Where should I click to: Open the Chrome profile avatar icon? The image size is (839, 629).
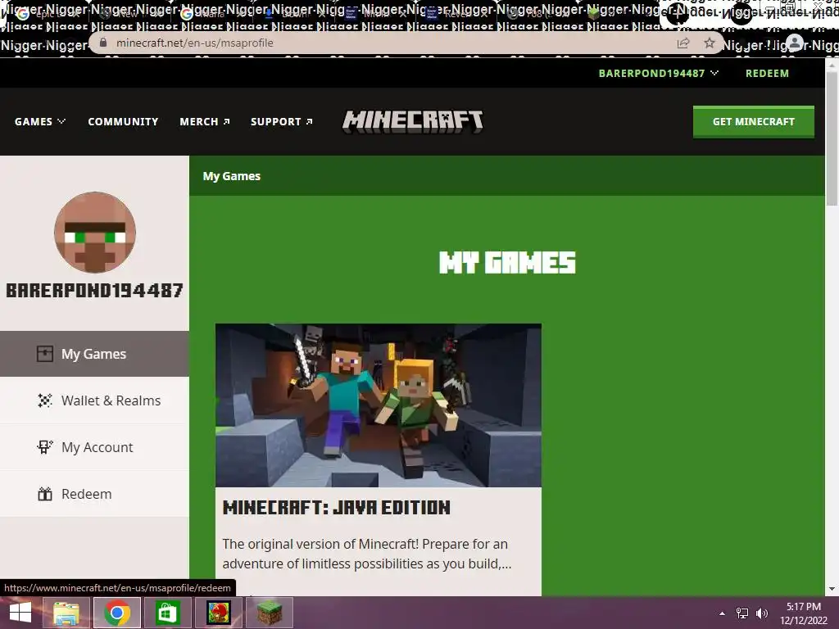coord(795,43)
